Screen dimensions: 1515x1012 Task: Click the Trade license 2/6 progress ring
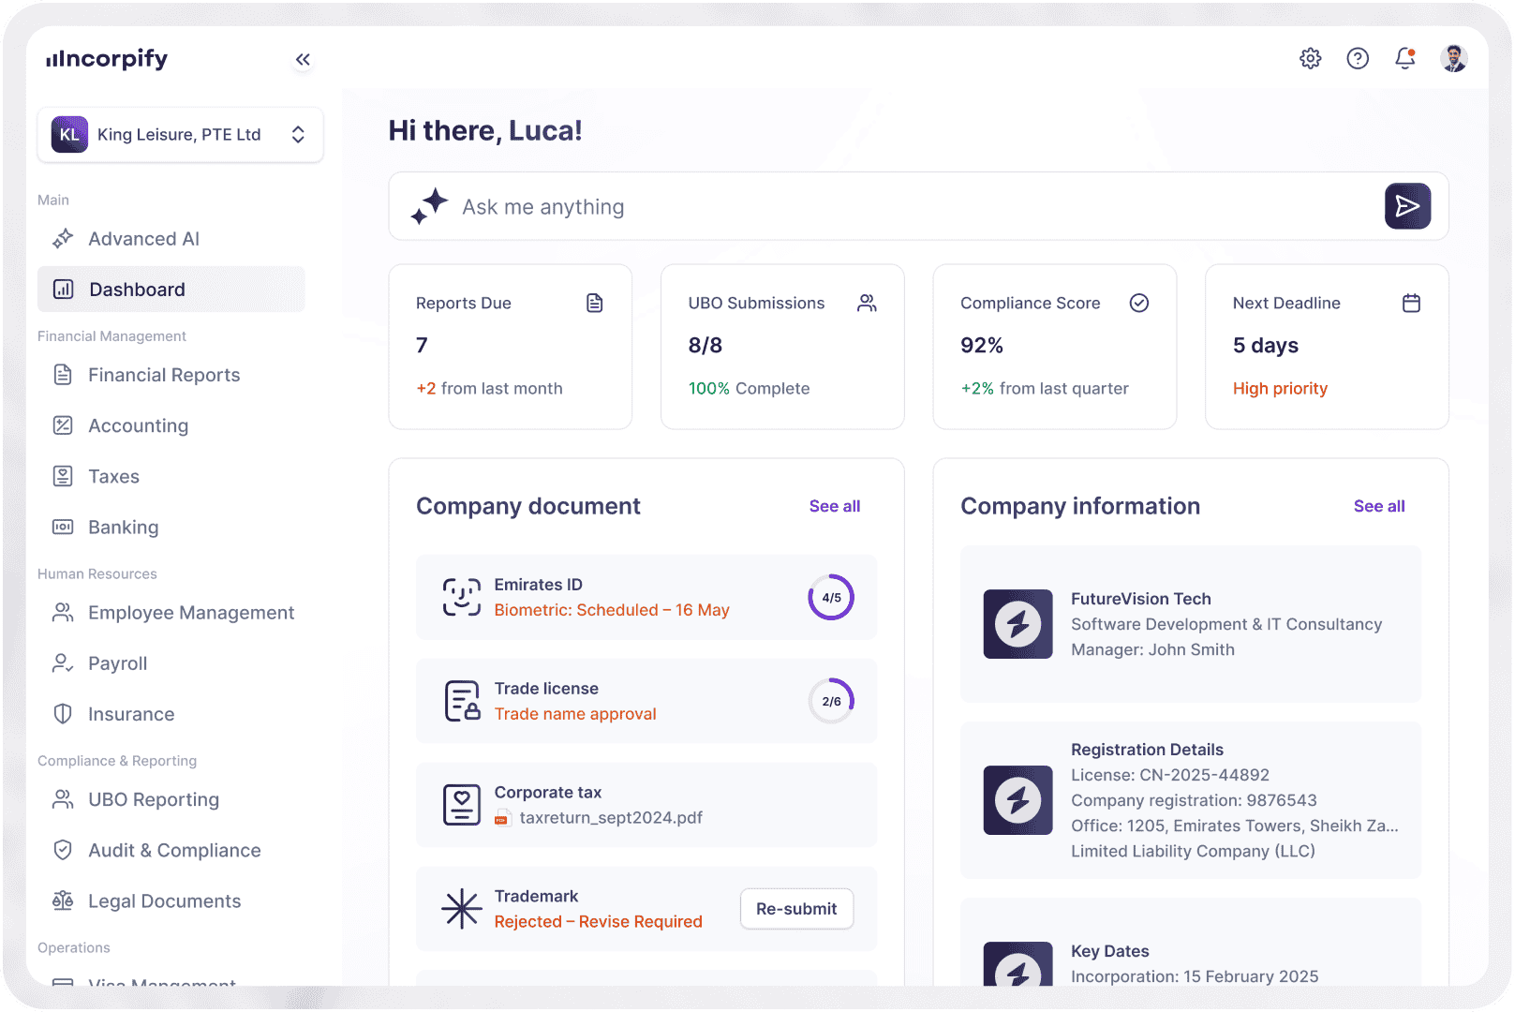click(830, 700)
